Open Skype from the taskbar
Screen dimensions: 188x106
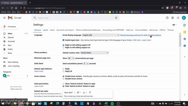pyautogui.click(x=76, y=103)
